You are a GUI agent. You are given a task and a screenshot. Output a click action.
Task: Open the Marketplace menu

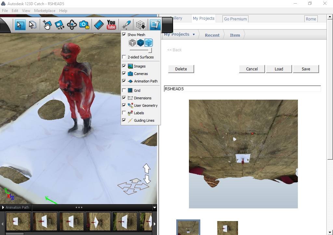pyautogui.click(x=45, y=11)
